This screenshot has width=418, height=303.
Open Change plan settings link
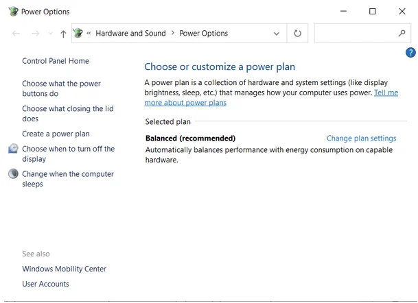pyautogui.click(x=361, y=138)
